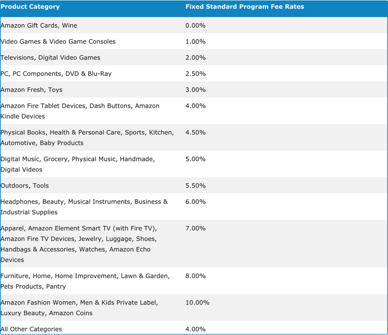The image size is (388, 335).
Task: Click the 2.50% fee rate
Action: pyautogui.click(x=196, y=74)
